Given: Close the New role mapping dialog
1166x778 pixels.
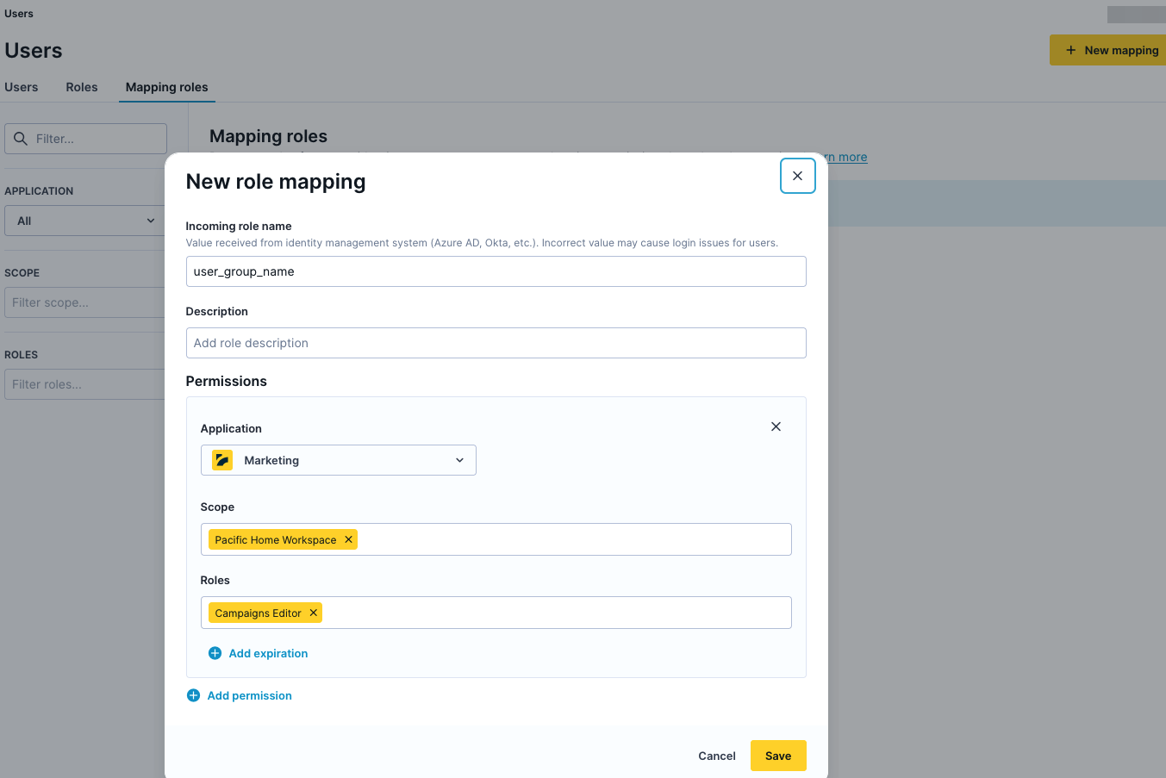Looking at the screenshot, I should coord(797,176).
